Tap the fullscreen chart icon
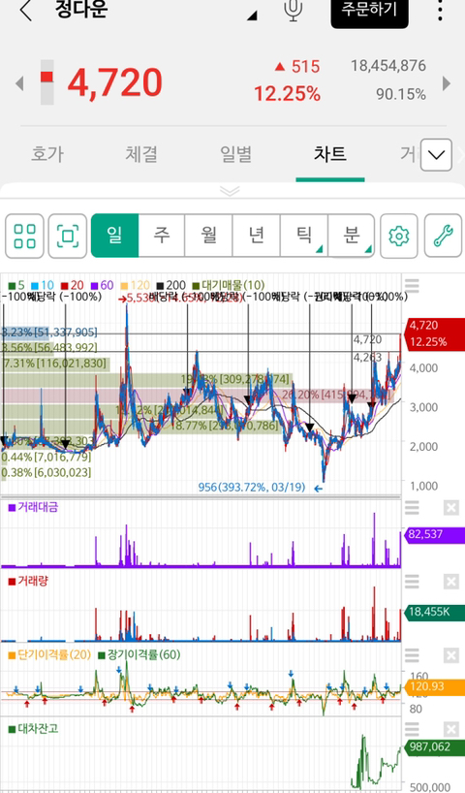This screenshot has width=465, height=793. point(68,237)
